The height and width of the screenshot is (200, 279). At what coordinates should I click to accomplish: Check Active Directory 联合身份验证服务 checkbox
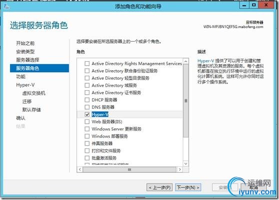coord(87,71)
